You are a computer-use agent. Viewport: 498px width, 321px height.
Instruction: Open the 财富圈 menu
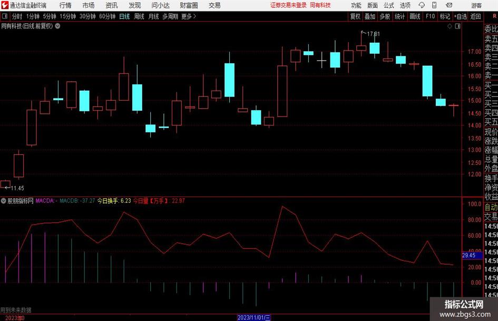(189, 5)
